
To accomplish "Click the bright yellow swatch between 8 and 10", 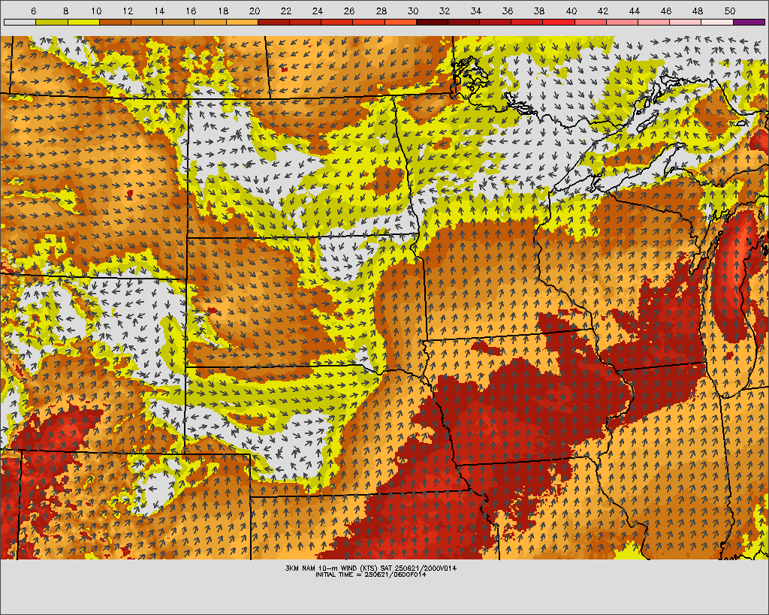I will click(x=83, y=22).
